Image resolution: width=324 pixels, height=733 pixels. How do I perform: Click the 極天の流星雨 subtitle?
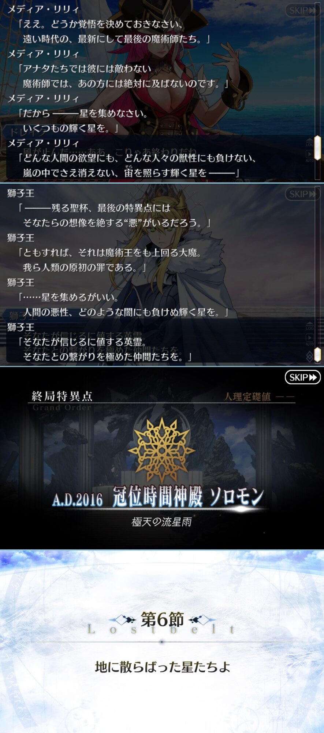point(161,522)
